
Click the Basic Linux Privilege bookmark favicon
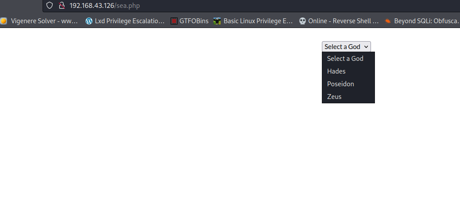[x=217, y=21]
